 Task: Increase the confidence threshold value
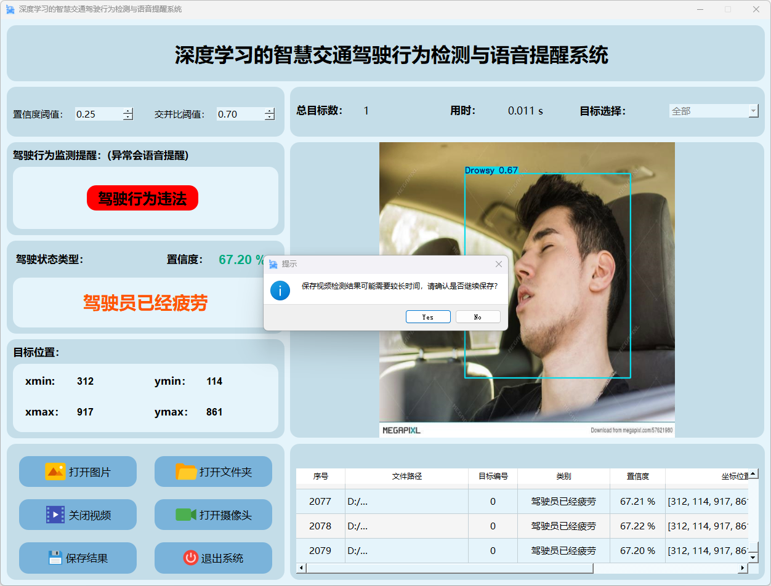pos(128,111)
